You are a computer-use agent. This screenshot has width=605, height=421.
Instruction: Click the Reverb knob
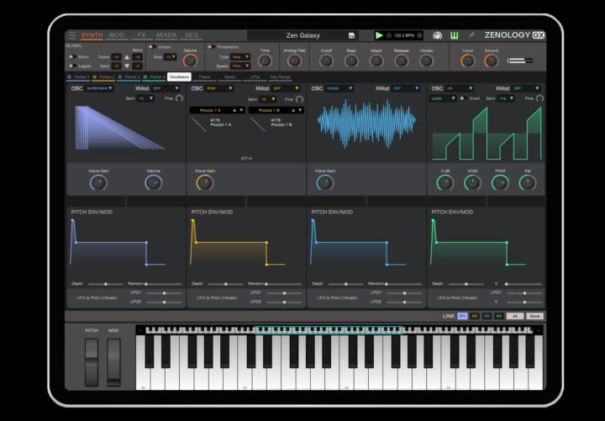492,61
